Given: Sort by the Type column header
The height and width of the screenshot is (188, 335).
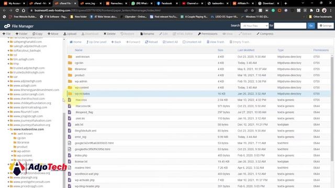Looking at the screenshot, I should click(x=281, y=50).
